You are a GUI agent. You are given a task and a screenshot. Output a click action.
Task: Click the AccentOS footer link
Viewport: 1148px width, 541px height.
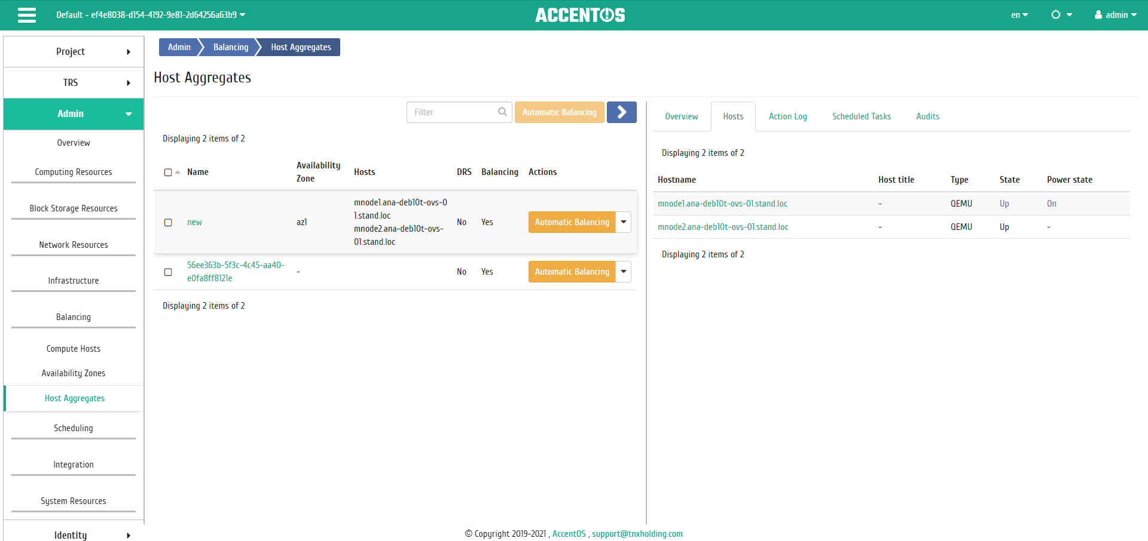click(569, 534)
